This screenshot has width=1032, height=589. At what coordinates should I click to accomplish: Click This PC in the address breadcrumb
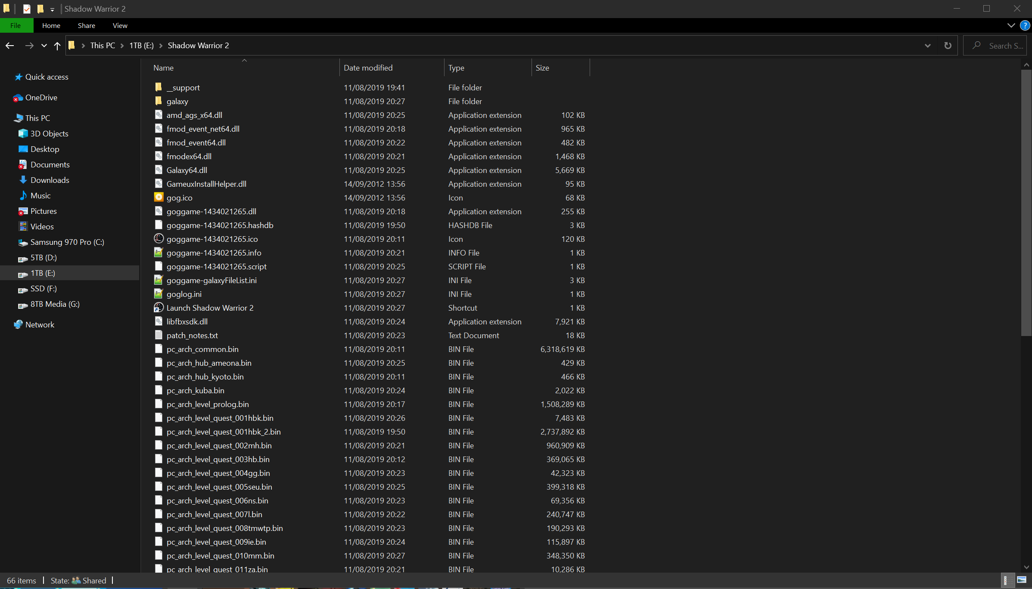coord(103,46)
